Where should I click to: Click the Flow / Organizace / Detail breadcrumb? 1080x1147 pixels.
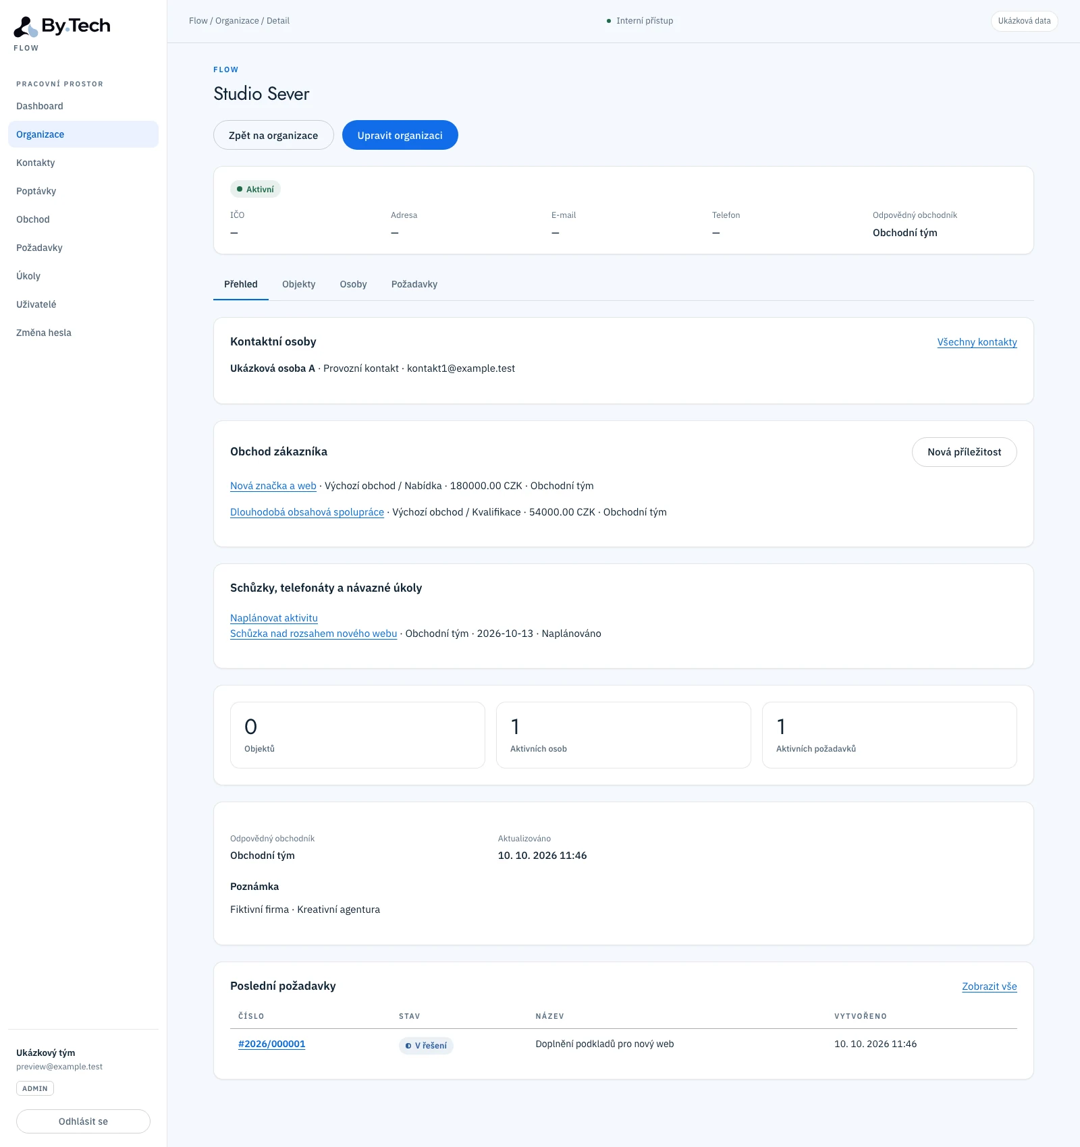[x=239, y=21]
